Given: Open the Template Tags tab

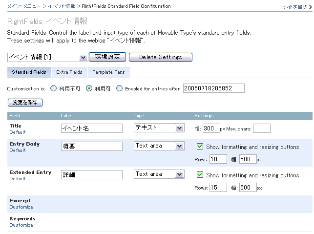Looking at the screenshot, I should coord(108,72).
